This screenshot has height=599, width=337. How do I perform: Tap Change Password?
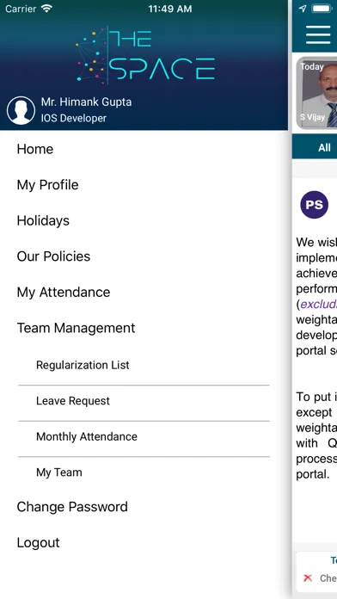(72, 507)
